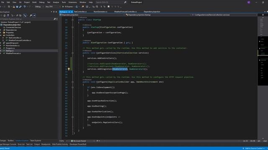Viewport: 268px width, 150px height.
Task: Click the Undo arrow icon
Action: [x=25, y=7]
